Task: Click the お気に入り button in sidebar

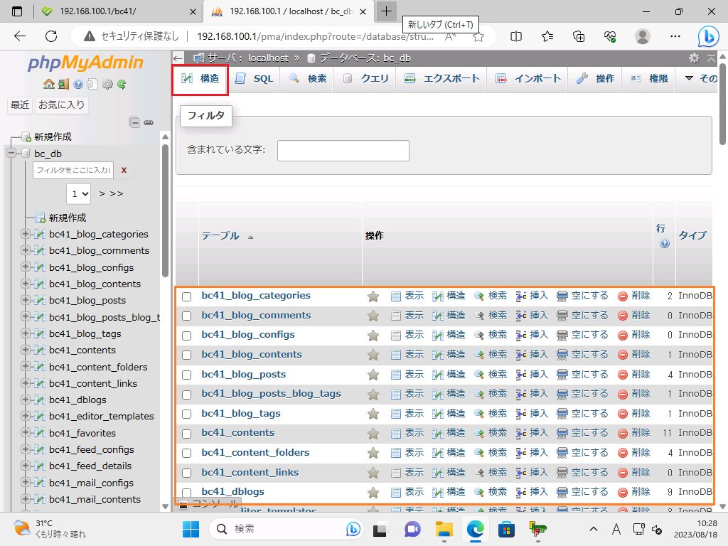Action: click(x=61, y=105)
